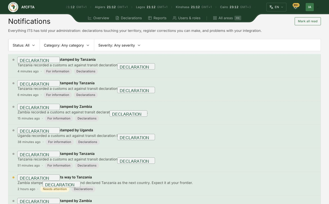The height and width of the screenshot is (204, 329).
Task: Click the Overview chart icon
Action: coord(90,18)
